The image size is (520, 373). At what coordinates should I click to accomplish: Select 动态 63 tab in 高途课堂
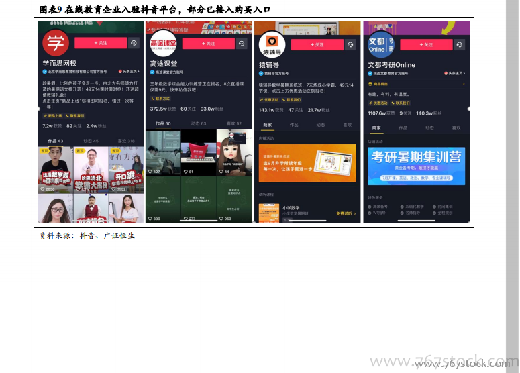199,123
